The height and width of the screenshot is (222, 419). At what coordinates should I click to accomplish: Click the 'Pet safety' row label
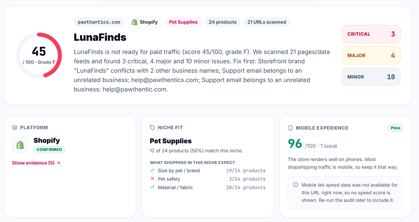[169, 179]
